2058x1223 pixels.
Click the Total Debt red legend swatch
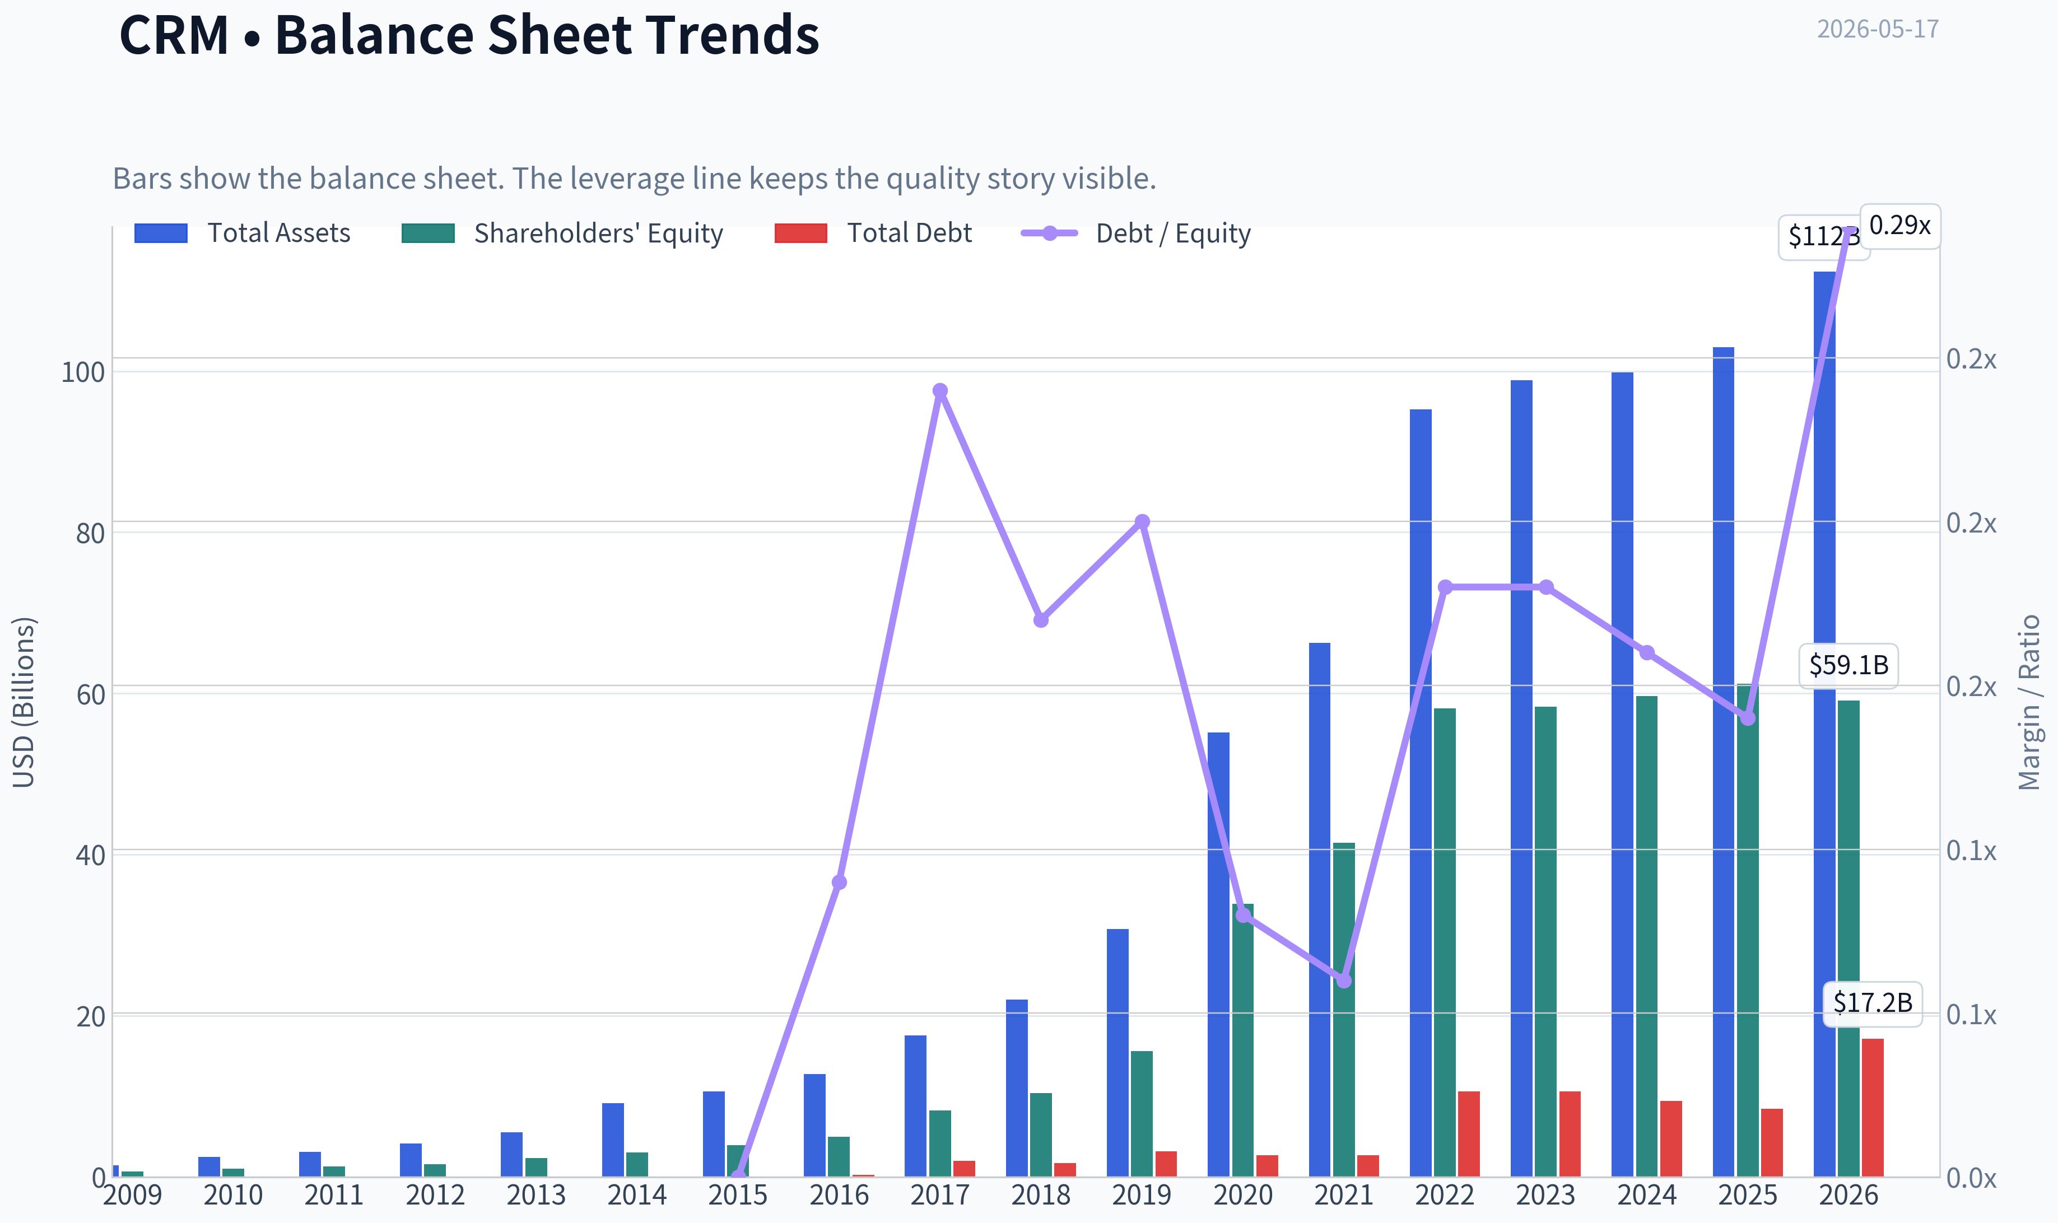800,233
